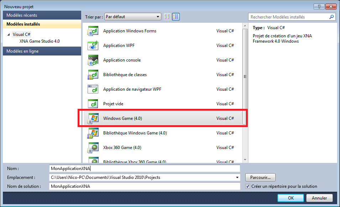Select the Bibliothèque de classes template icon

93,75
